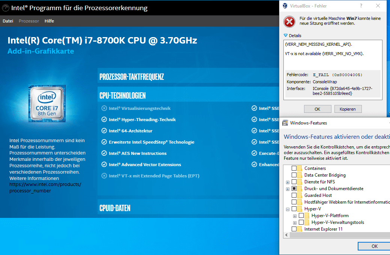Screen dimensions: 390x255
Task: Click the Intel Core i7-8700K CPU heading
Action: point(102,40)
